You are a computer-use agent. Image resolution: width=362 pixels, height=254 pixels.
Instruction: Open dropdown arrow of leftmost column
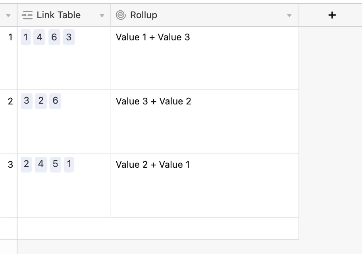(x=8, y=15)
